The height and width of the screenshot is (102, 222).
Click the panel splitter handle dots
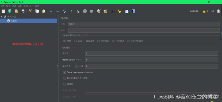coord(58,66)
